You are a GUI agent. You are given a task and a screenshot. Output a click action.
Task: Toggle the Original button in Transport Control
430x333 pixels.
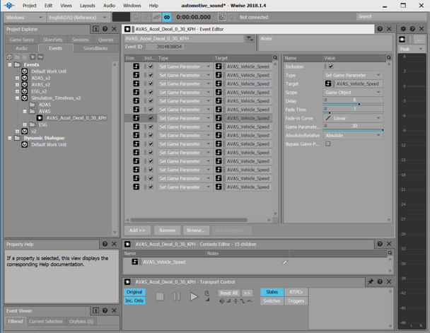[134, 292]
